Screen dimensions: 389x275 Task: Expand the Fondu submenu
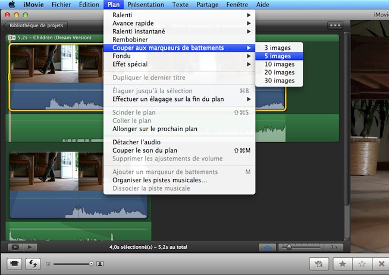(x=180, y=56)
